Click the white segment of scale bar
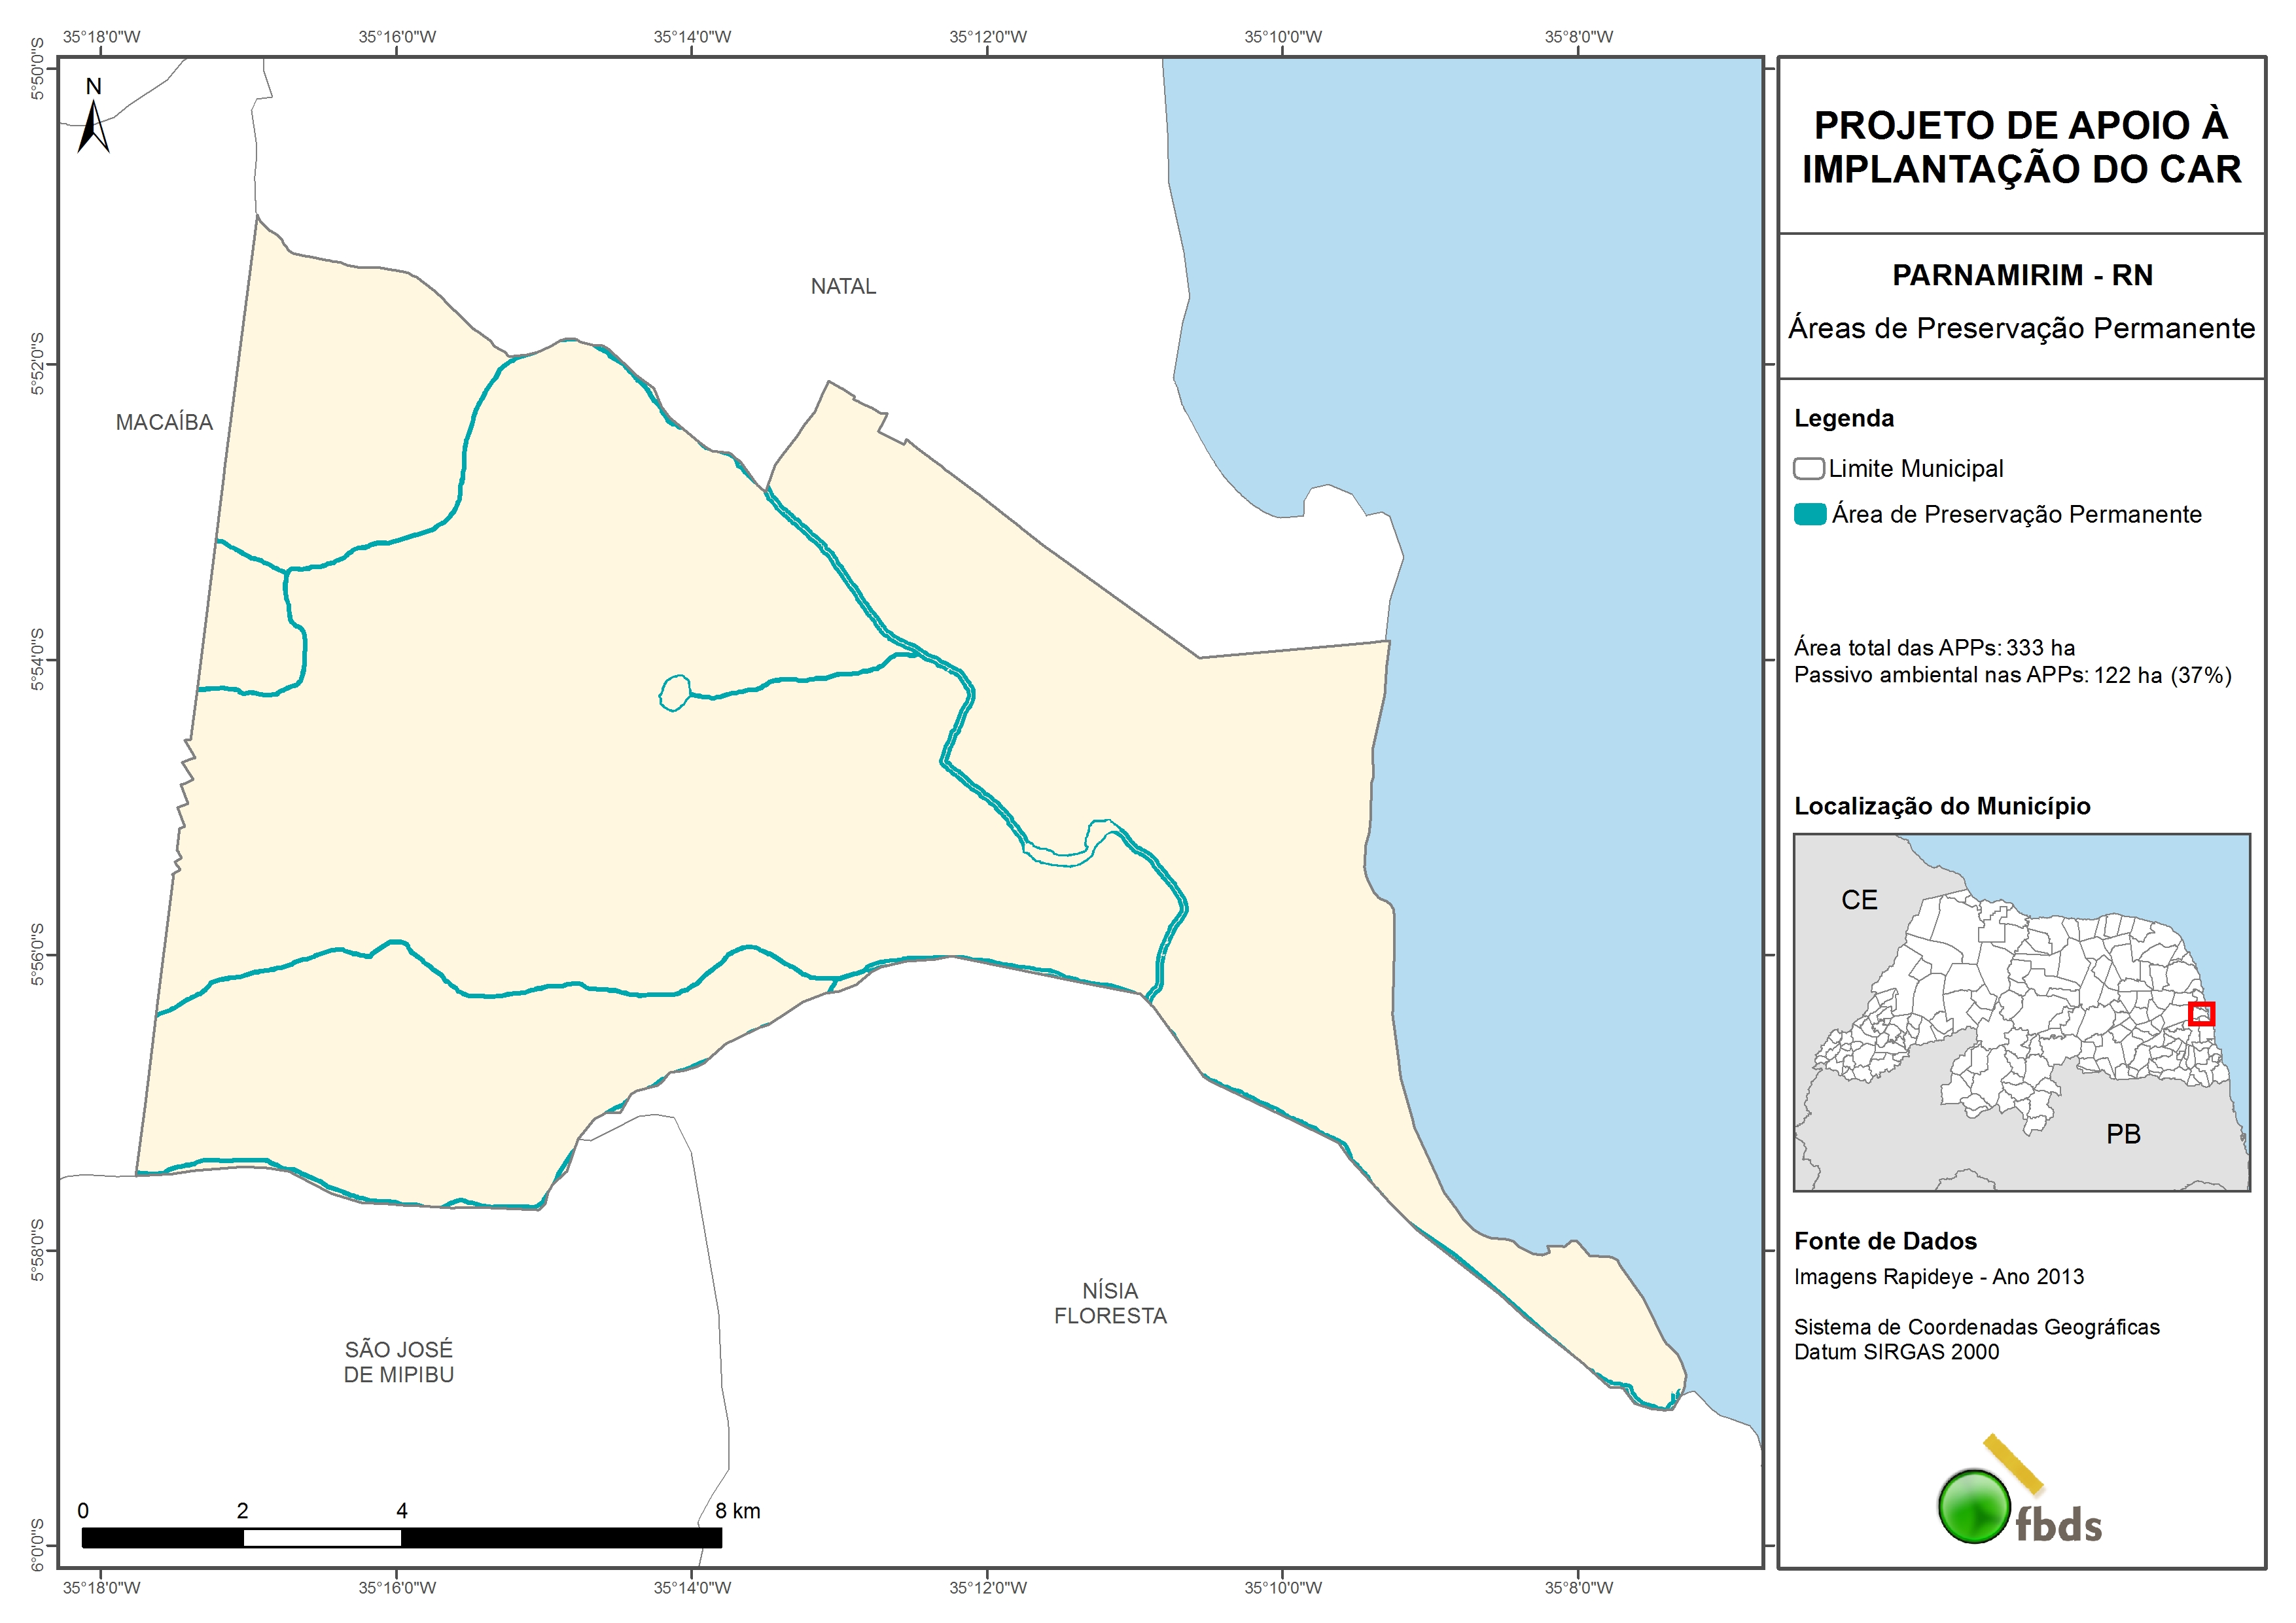The height and width of the screenshot is (1623, 2296). (x=322, y=1538)
